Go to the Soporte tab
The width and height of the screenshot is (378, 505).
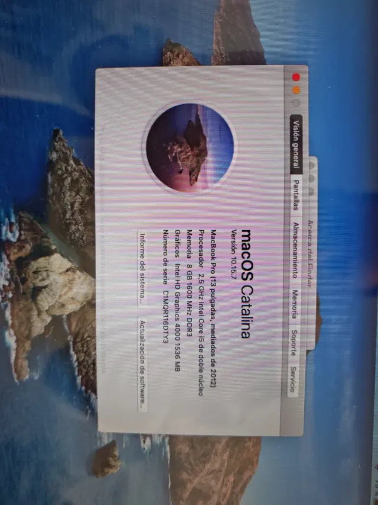point(294,342)
